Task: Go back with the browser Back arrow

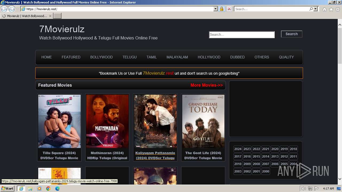Action: click(4, 9)
